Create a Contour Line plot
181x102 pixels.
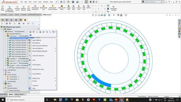tap(79, 7)
